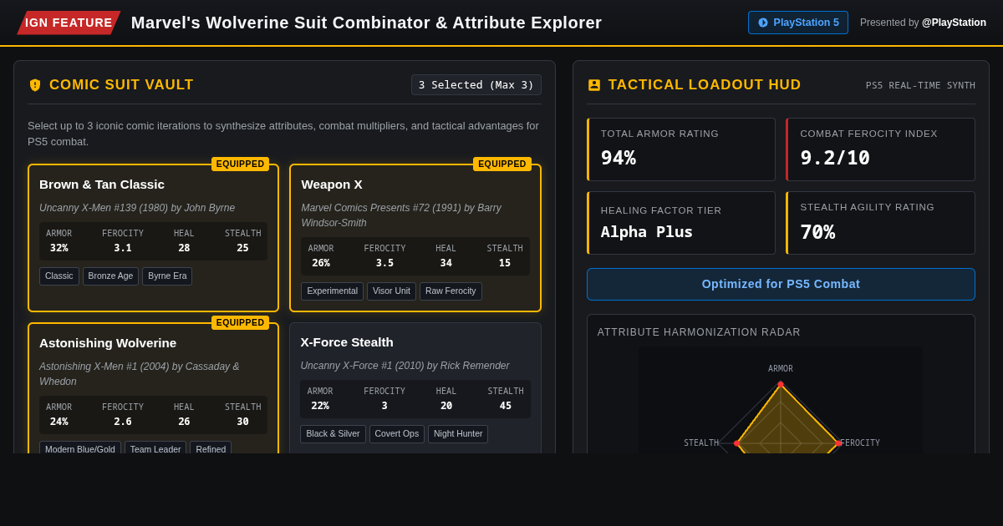Click the PlayStation 5 badge button
Screen dimensions: 1003x526
click(x=798, y=23)
